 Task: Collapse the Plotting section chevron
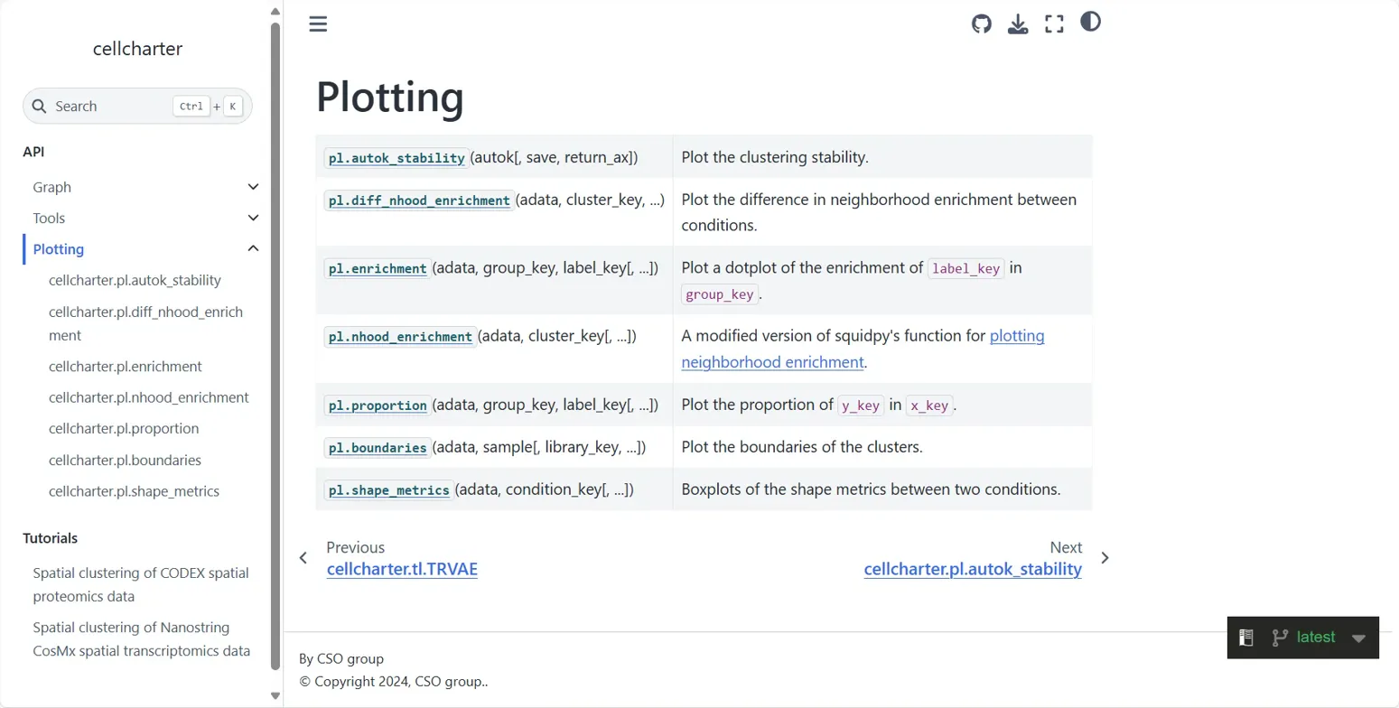point(254,248)
